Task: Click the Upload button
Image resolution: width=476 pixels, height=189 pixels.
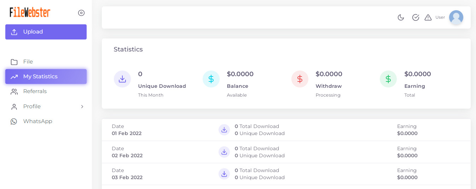Action: (x=46, y=32)
